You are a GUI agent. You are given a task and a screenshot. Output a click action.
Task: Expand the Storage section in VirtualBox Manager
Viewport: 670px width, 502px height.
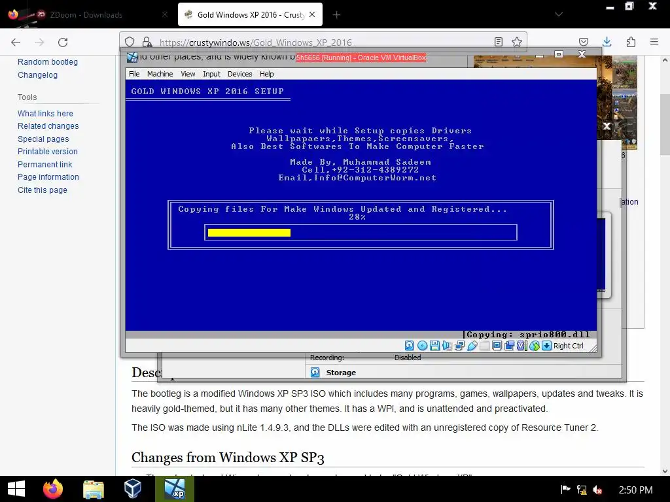pos(341,373)
